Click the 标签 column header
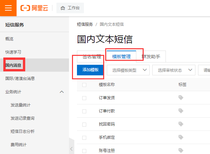This screenshot has height=154, width=210. tap(182, 85)
